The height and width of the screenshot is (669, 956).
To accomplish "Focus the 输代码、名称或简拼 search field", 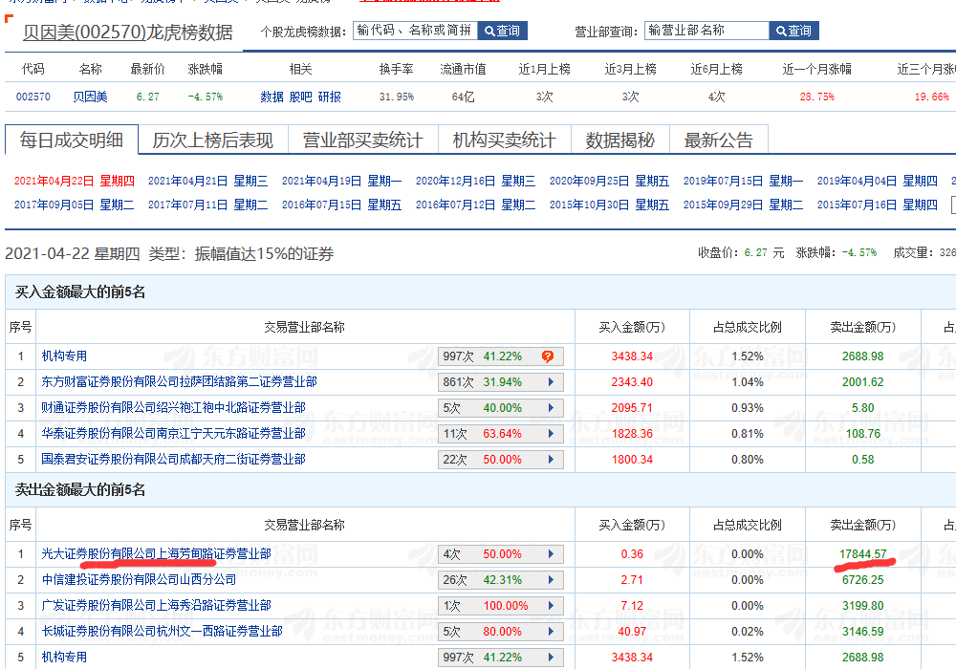I will tap(415, 31).
